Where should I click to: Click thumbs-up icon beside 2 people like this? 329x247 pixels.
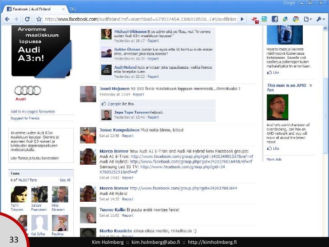tap(103, 104)
